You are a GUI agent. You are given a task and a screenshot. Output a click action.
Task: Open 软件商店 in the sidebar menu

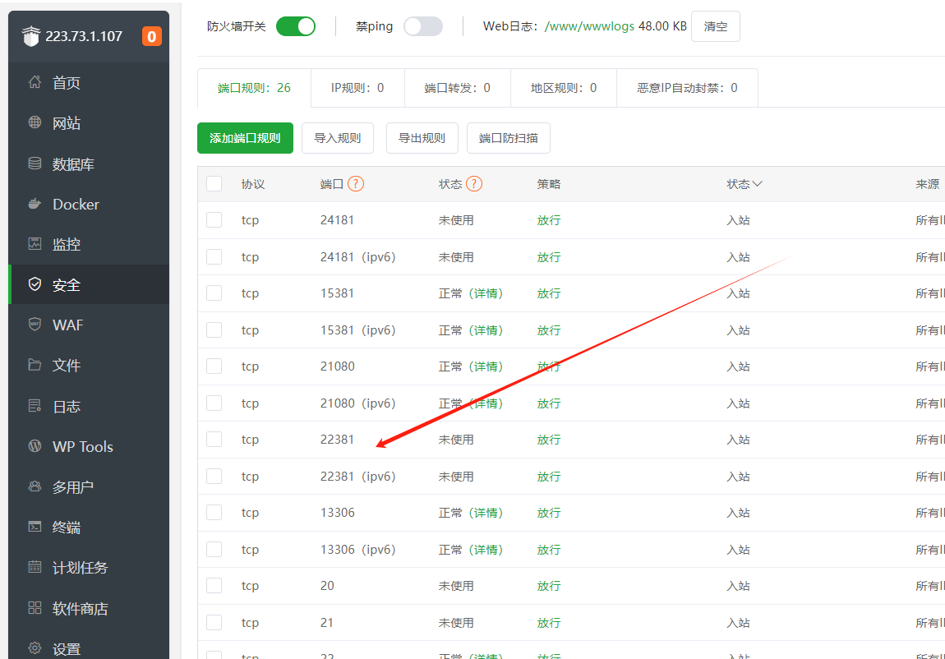89,608
